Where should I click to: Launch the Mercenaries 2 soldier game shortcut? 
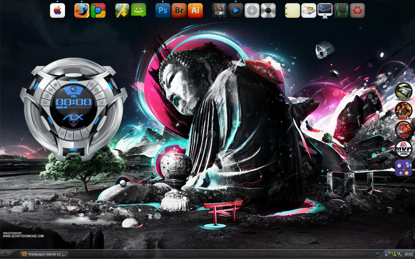(x=403, y=110)
